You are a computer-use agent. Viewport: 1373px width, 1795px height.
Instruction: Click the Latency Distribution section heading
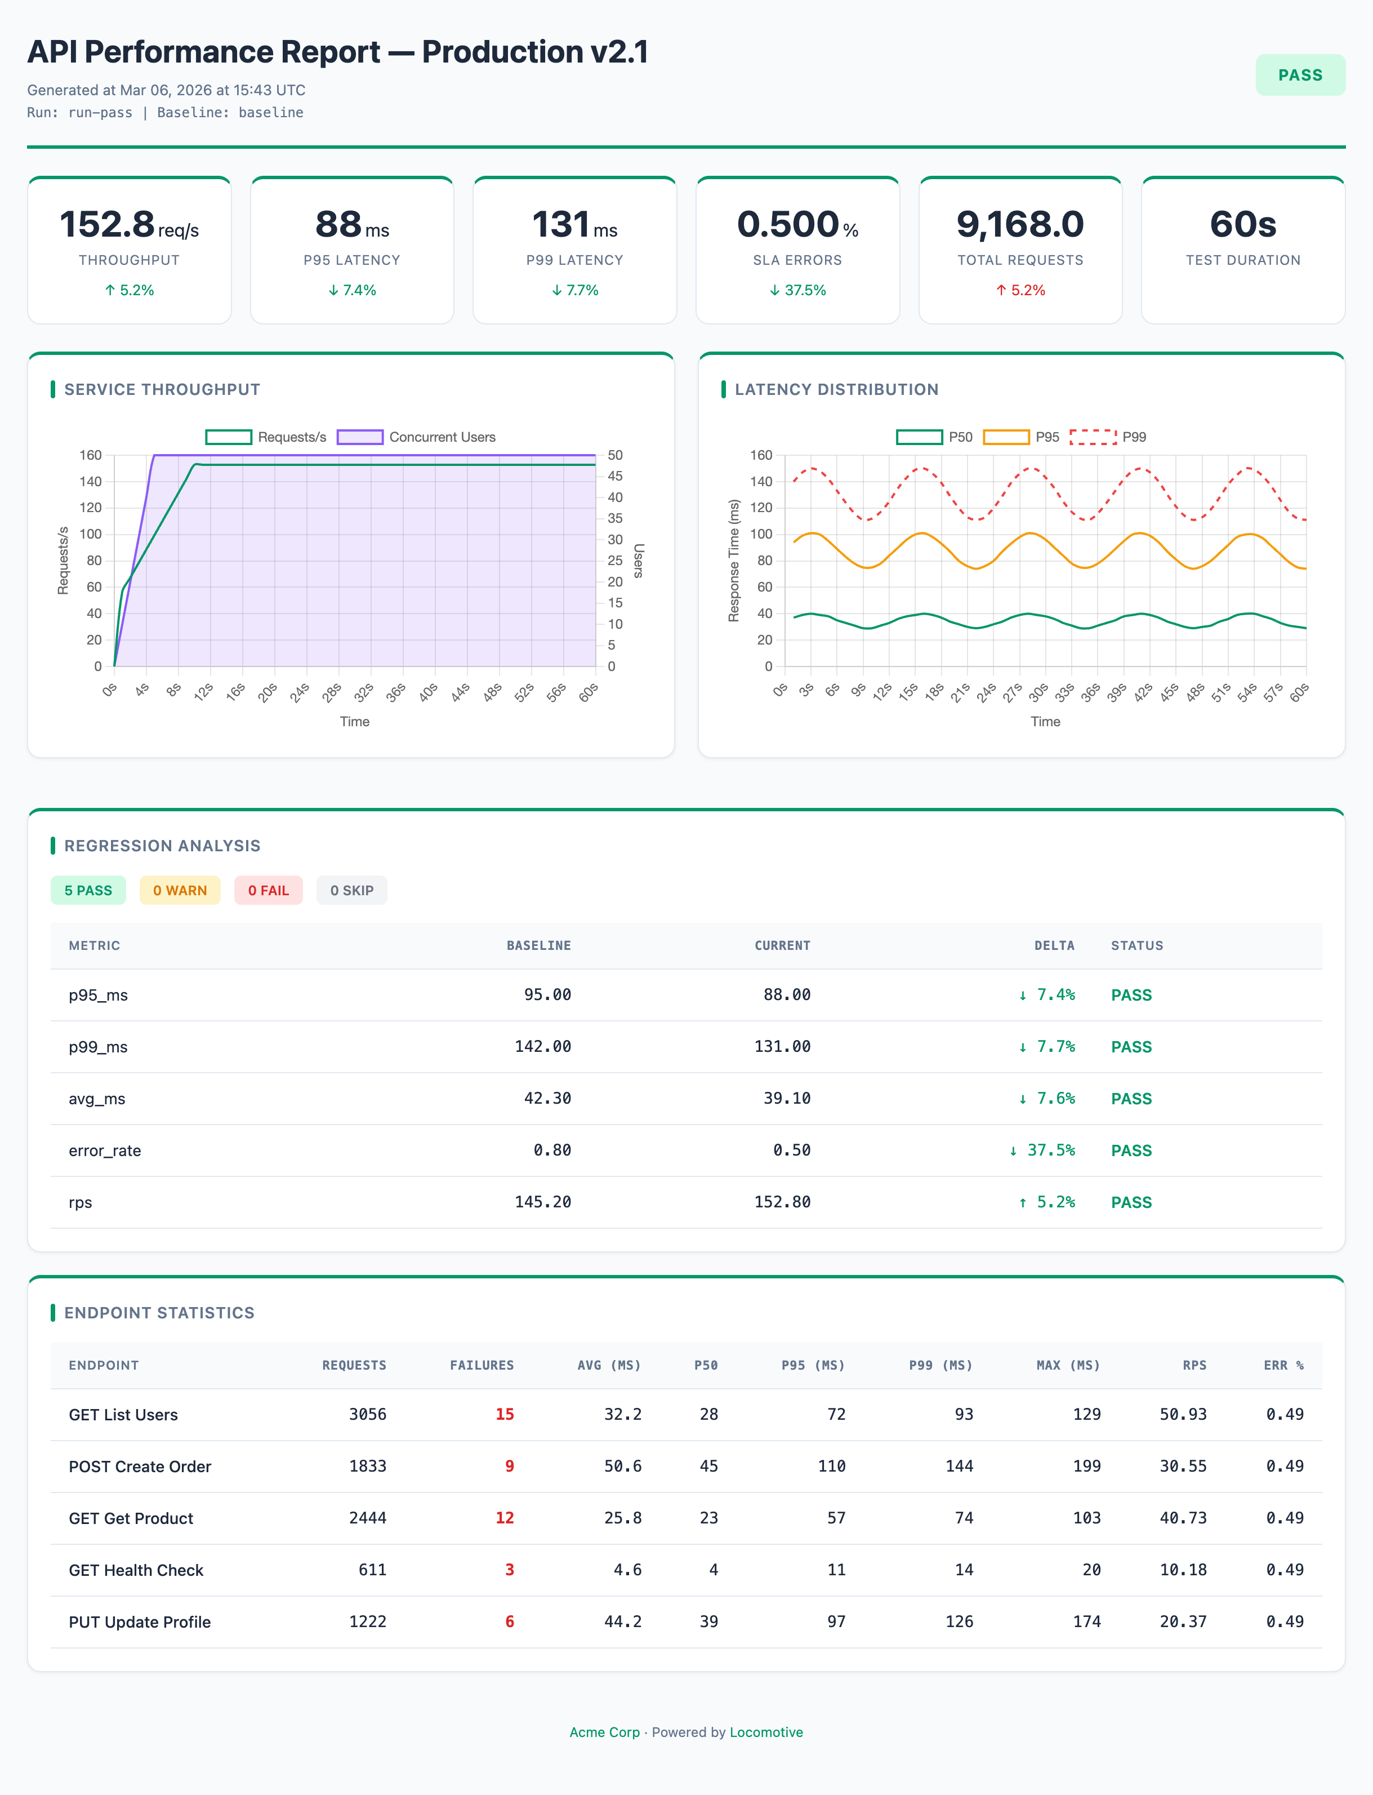tap(836, 390)
